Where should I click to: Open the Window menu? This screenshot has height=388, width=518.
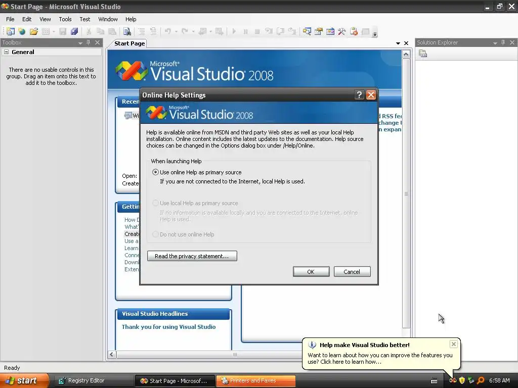point(108,19)
